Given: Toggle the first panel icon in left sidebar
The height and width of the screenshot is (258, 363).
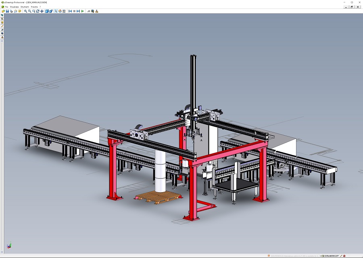Looking at the screenshot, I should pos(2,15).
